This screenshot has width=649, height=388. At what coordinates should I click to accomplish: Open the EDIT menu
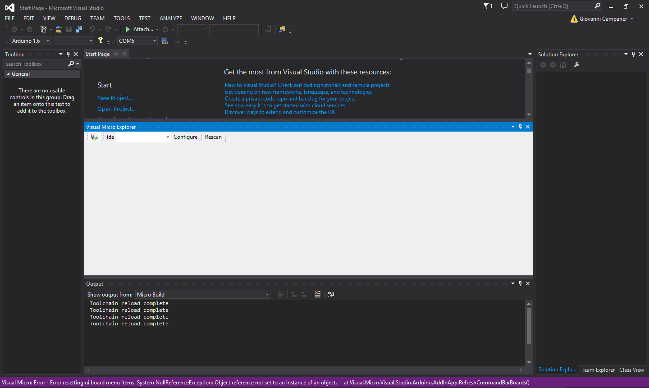pos(29,18)
